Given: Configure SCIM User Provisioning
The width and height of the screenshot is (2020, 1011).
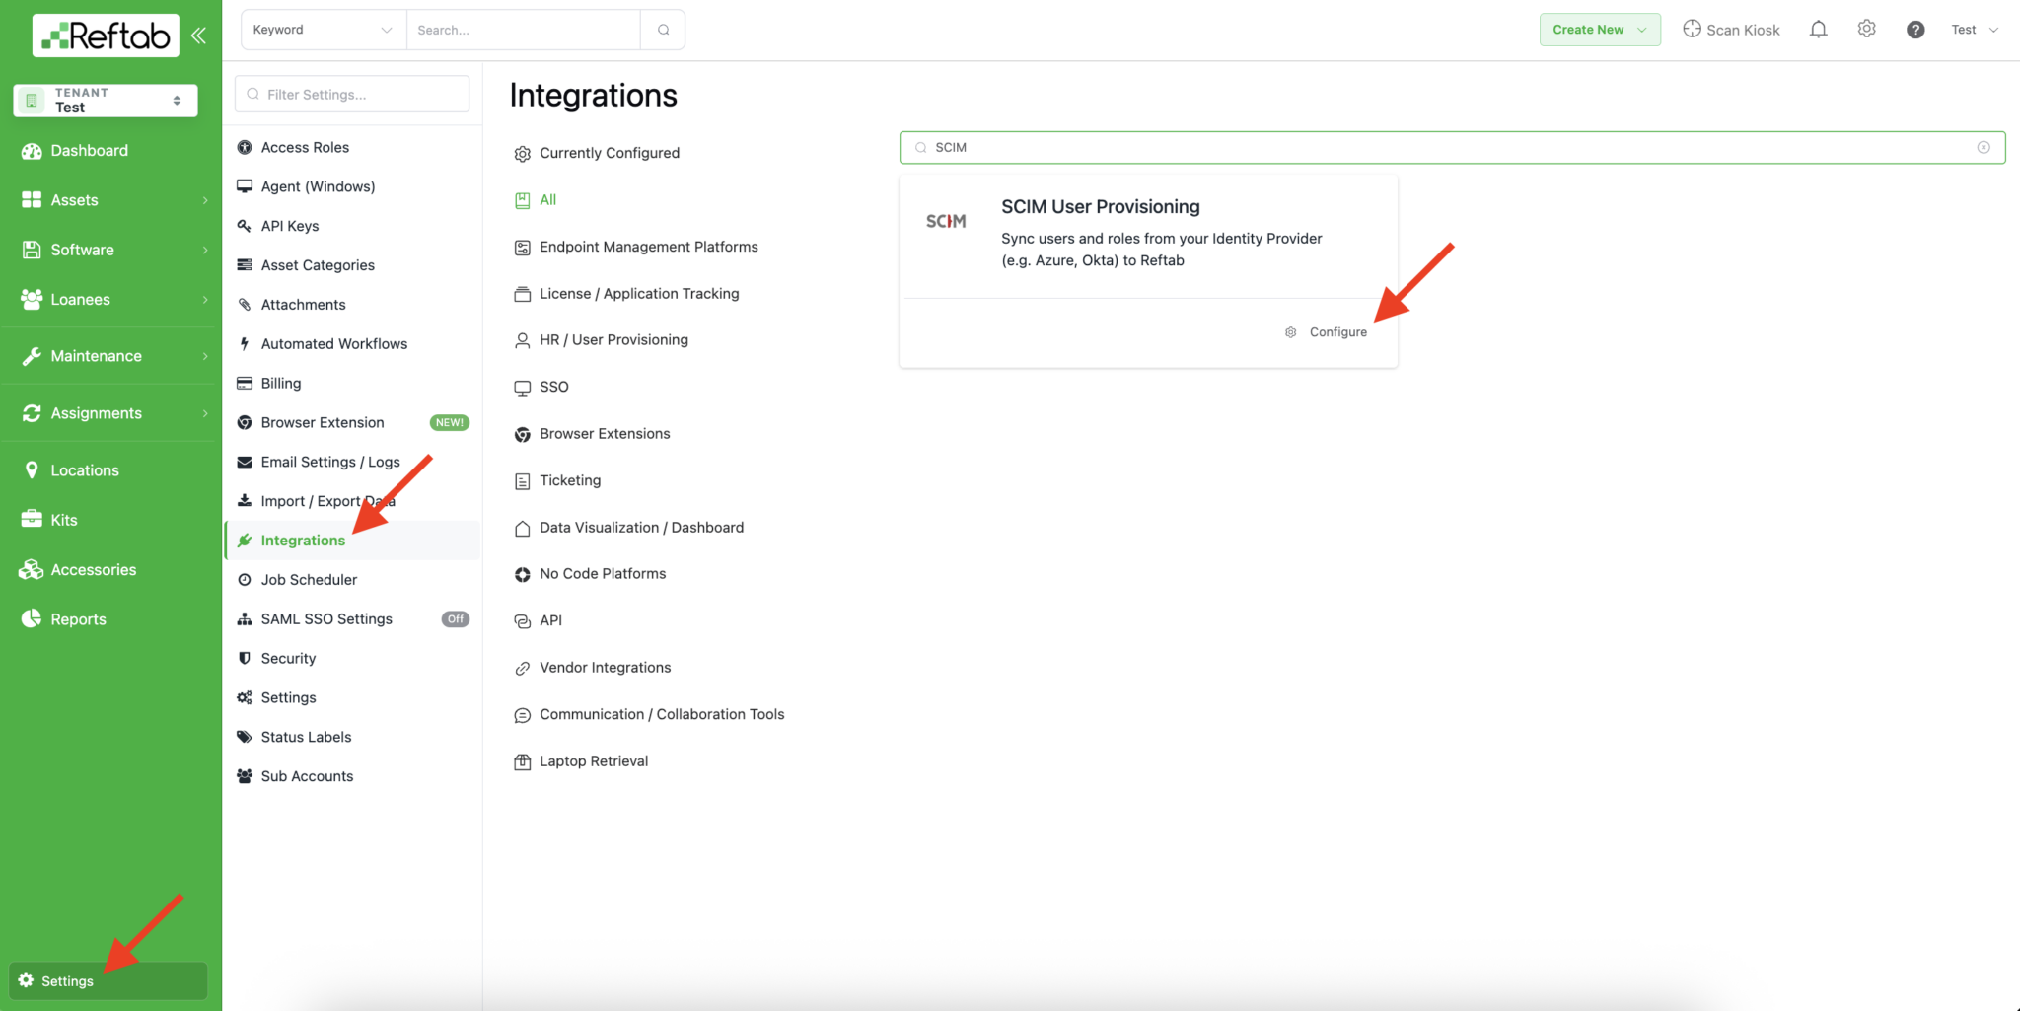Looking at the screenshot, I should tap(1327, 332).
